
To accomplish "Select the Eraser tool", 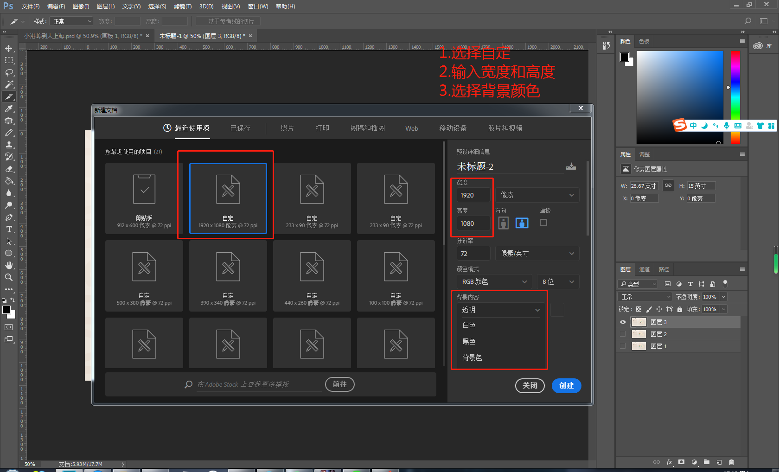I will pyautogui.click(x=9, y=169).
